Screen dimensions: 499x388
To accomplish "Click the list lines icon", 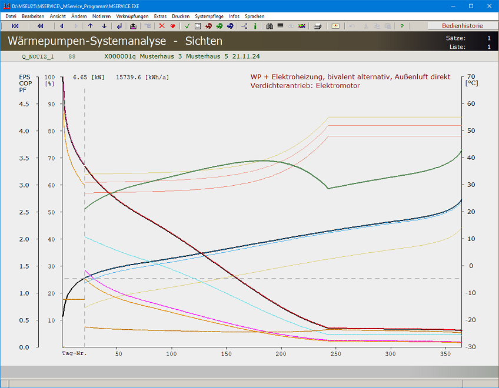I will [280, 26].
